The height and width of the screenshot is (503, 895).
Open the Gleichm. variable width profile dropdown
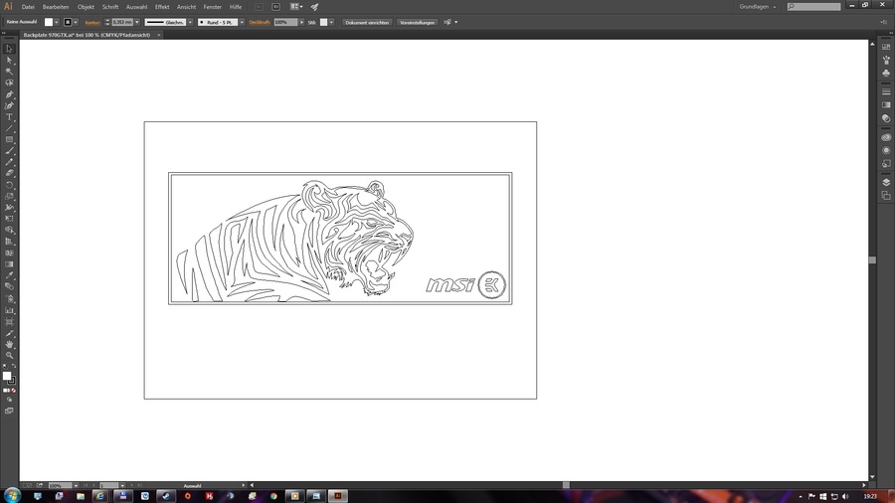190,22
